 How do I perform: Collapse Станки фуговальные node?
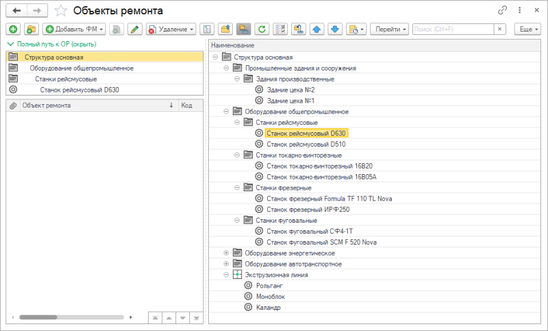[x=237, y=220]
